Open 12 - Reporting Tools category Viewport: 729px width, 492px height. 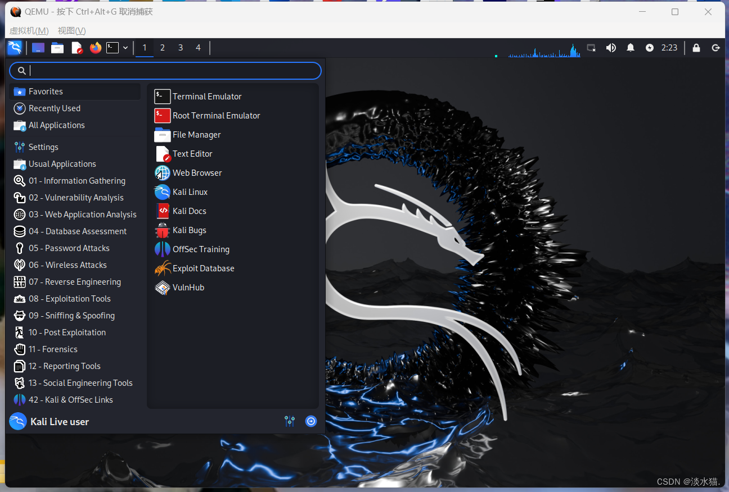[75, 366]
